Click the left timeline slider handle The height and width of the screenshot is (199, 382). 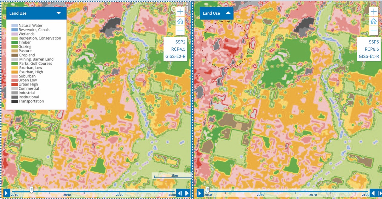(x=31, y=190)
